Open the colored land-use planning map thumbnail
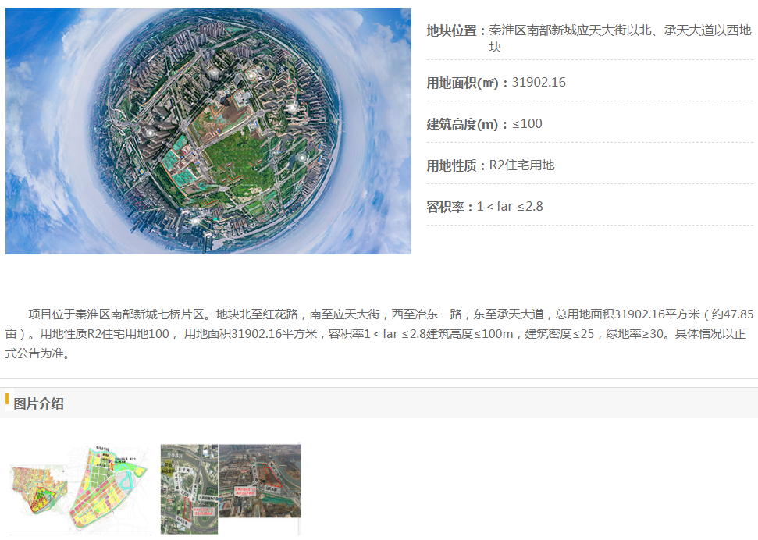This screenshot has width=758, height=540. 79,488
